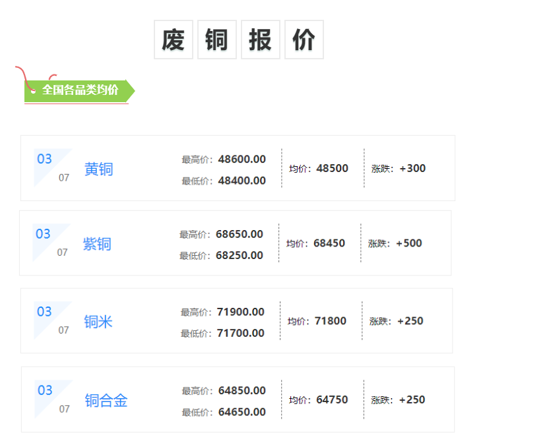Image resolution: width=549 pixels, height=441 pixels.
Task: Click the 铜合金 average price 64750
Action: [x=332, y=400]
